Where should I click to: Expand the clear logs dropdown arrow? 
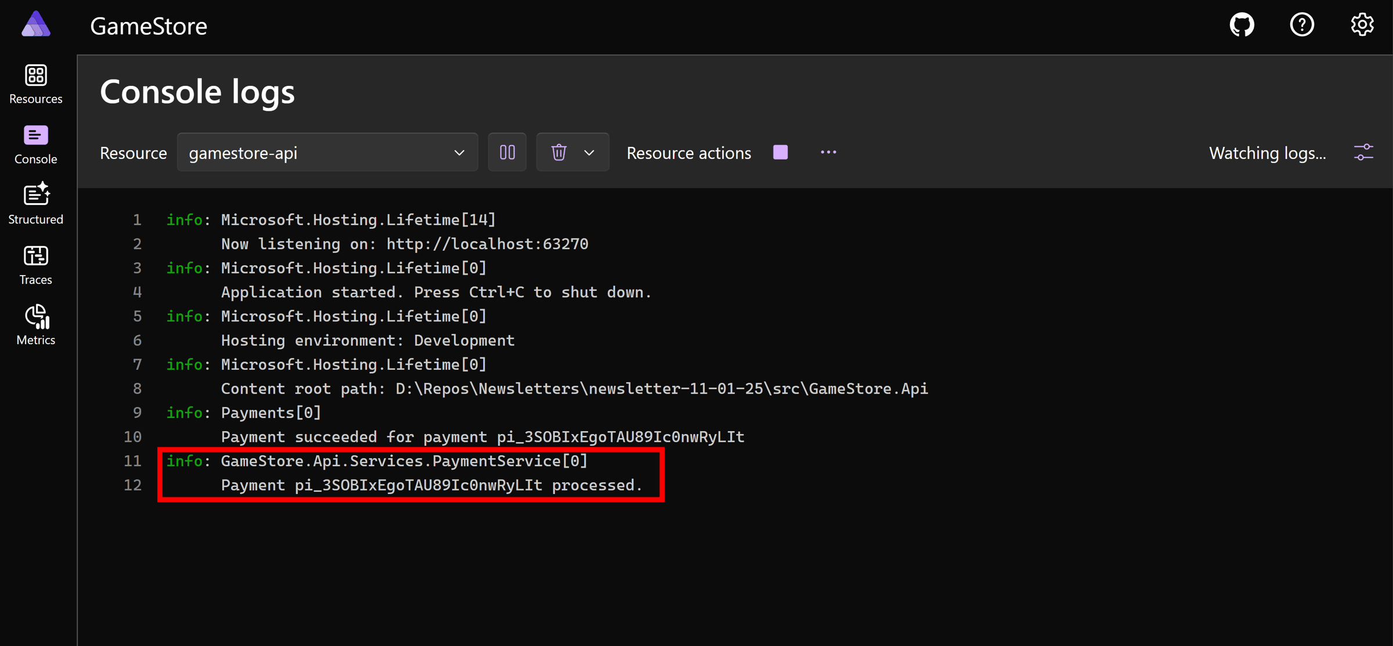point(589,153)
